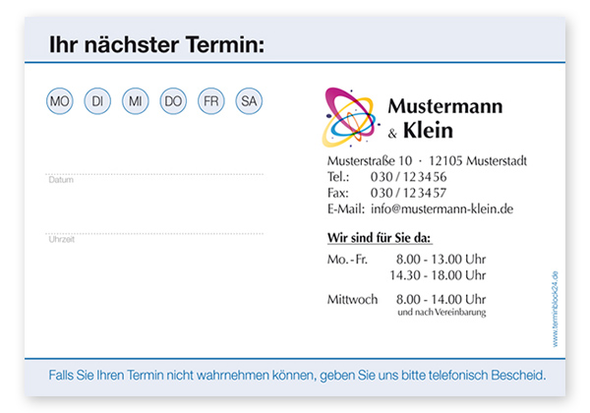Click the colorful Mustermann & Klein logo

click(x=351, y=116)
